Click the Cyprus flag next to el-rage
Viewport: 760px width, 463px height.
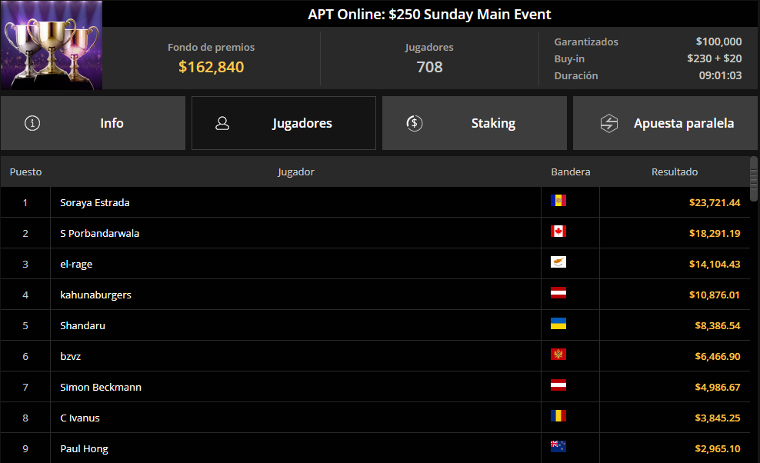pos(558,261)
